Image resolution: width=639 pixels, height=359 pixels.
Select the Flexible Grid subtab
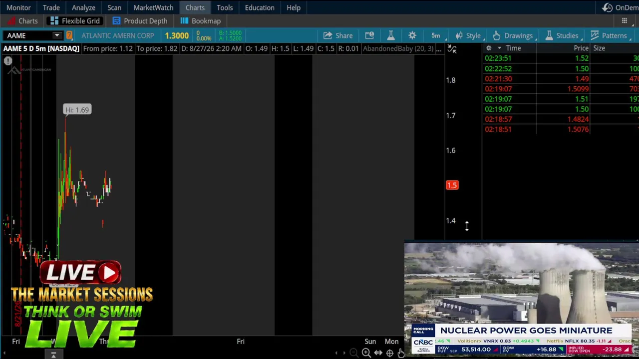point(74,21)
